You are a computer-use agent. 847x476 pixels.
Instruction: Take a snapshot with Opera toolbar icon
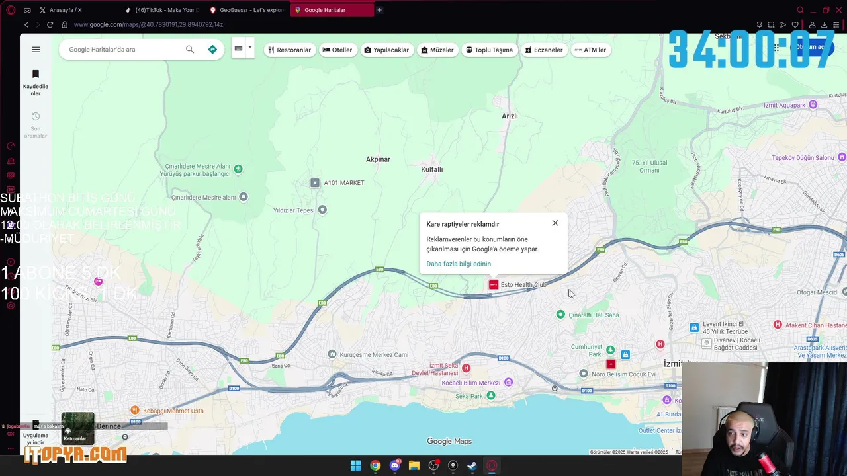[771, 25]
